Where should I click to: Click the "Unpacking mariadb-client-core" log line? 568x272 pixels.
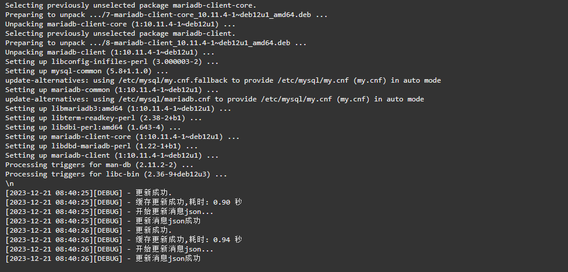coord(120,24)
